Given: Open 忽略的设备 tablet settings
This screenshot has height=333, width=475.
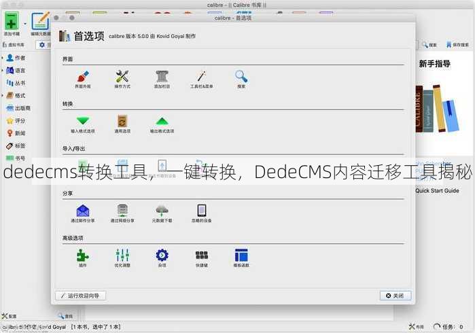Looking at the screenshot, I should [201, 213].
